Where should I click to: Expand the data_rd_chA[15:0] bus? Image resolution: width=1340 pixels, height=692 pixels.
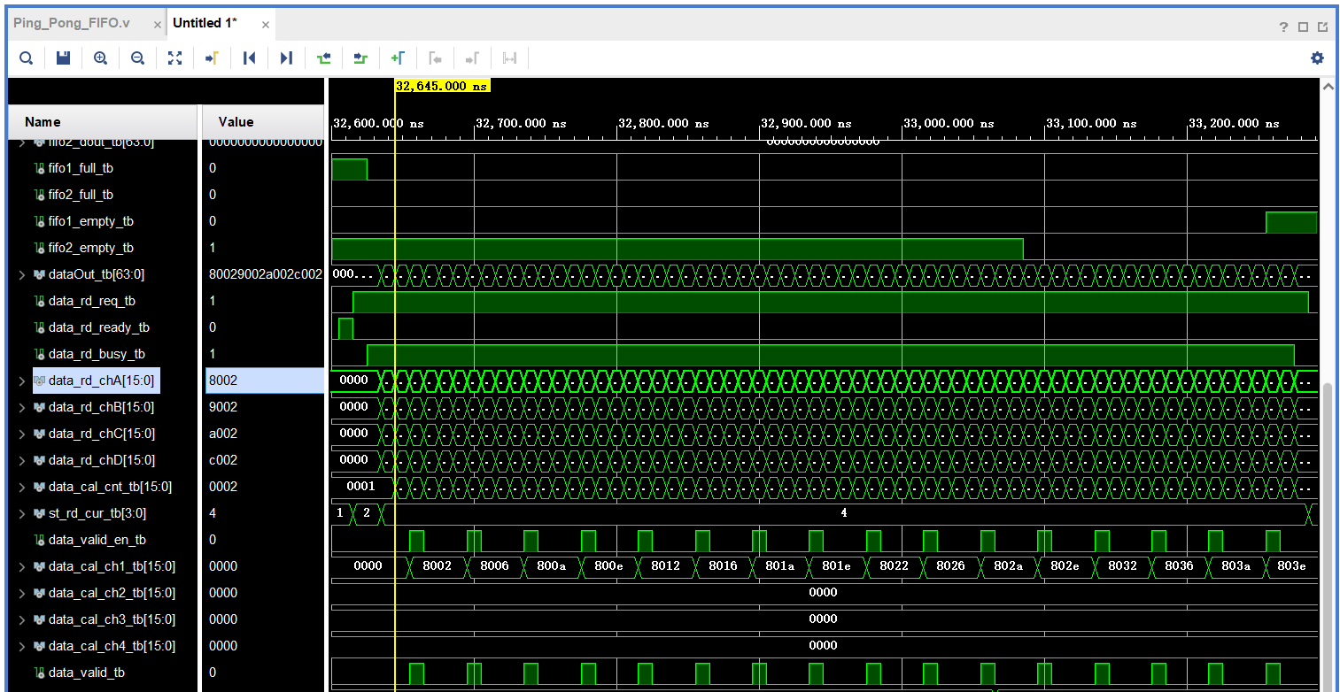[x=22, y=381]
